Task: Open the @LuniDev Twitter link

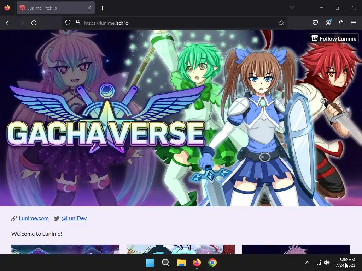Action: coord(74,218)
